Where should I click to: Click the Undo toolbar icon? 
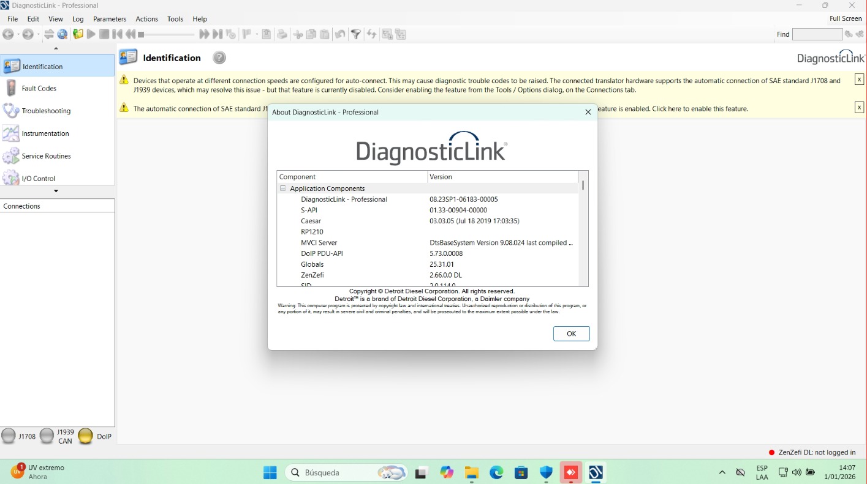[339, 34]
